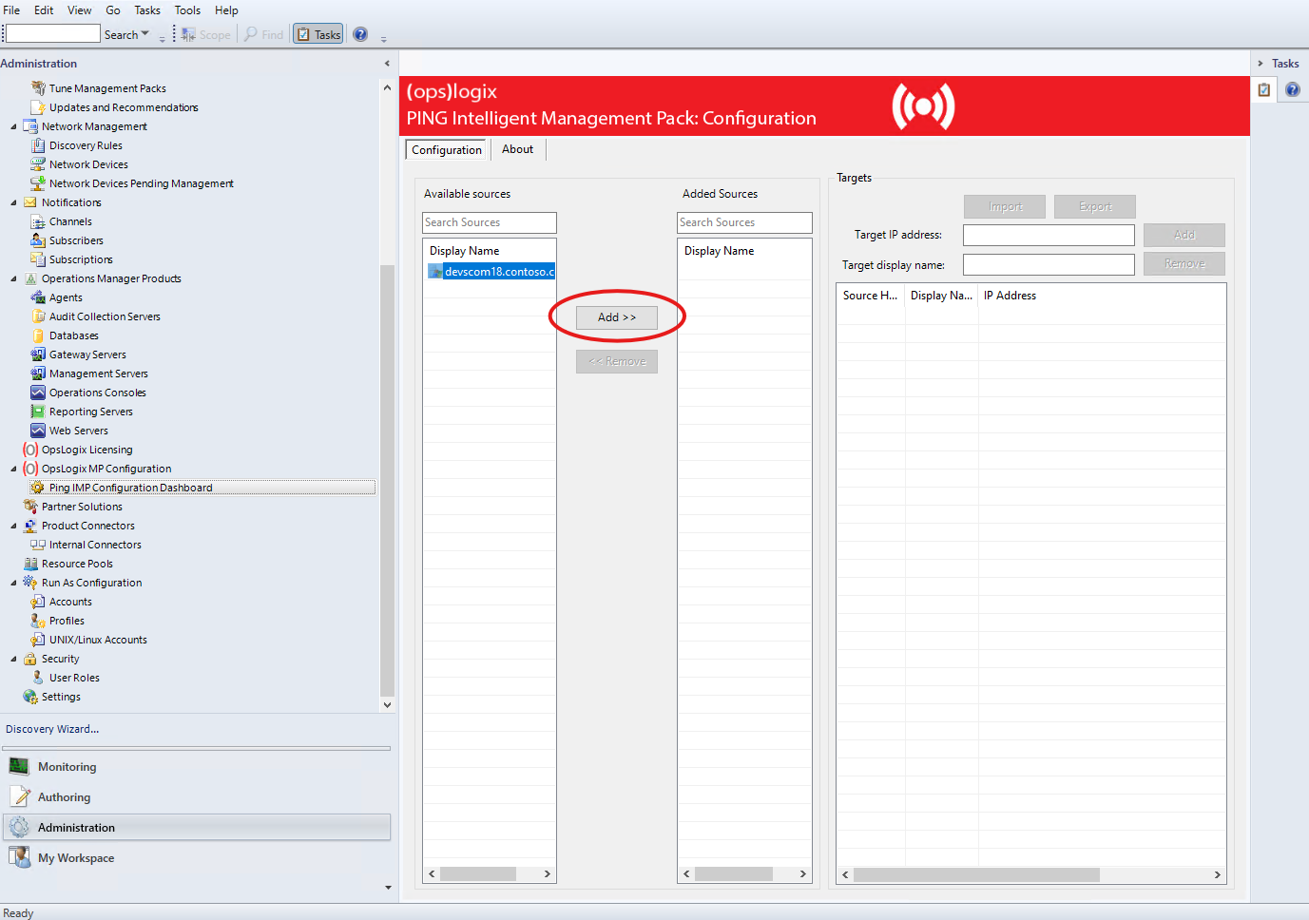Viewport: 1309px width, 920px height.
Task: Open the Tools menu
Action: [x=187, y=10]
